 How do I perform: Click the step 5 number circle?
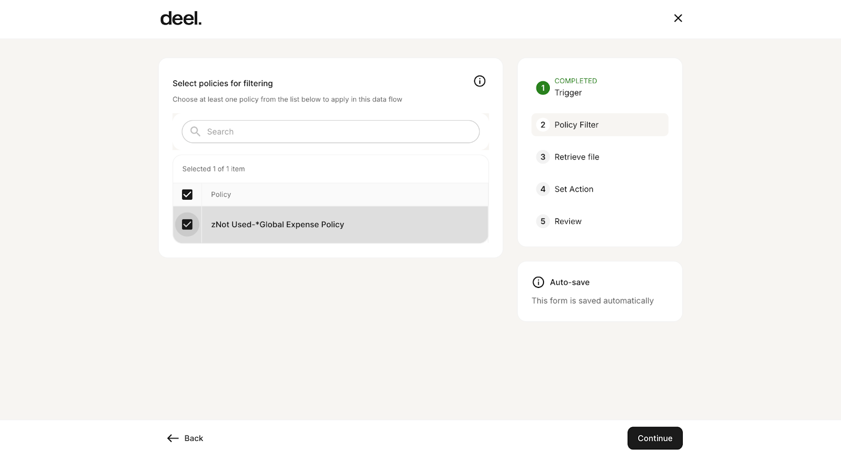pyautogui.click(x=542, y=221)
